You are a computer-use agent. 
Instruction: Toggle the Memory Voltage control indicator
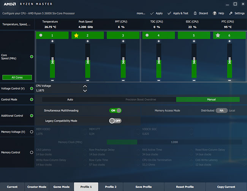[x=32, y=132]
